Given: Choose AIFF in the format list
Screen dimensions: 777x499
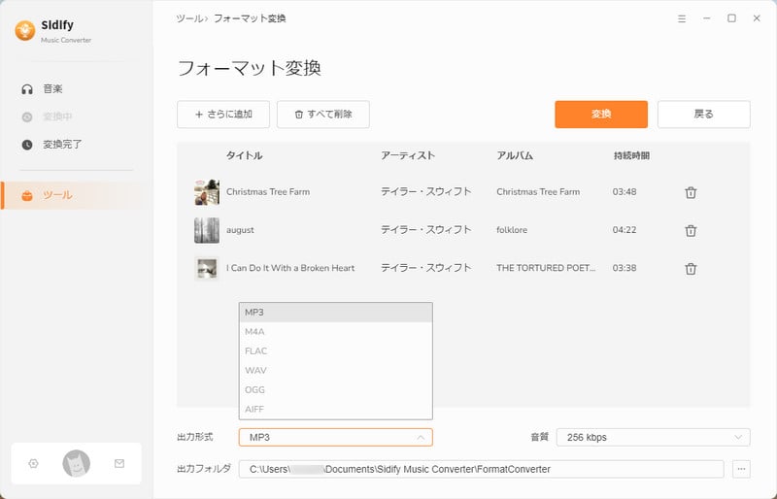Looking at the screenshot, I should [x=335, y=410].
